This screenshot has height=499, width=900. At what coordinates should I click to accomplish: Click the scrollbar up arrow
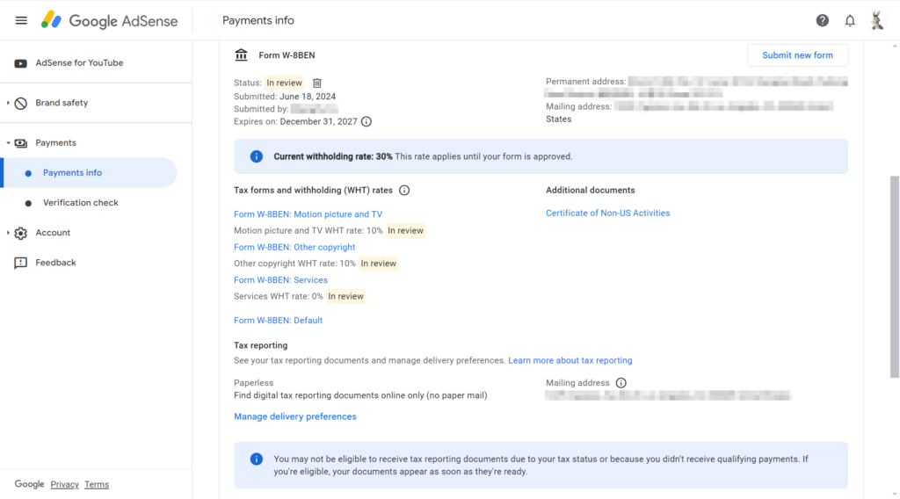(x=894, y=46)
